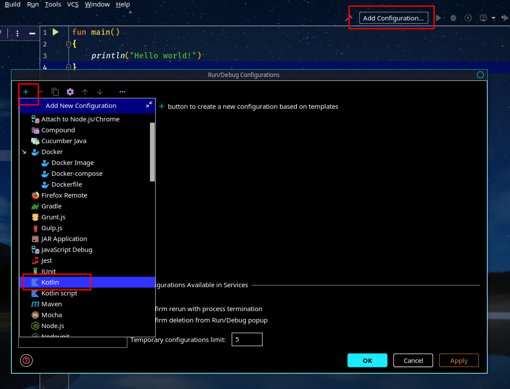Open the dropdown arrow next to the Profiler icon
This screenshot has height=389, width=510.
click(493, 18)
